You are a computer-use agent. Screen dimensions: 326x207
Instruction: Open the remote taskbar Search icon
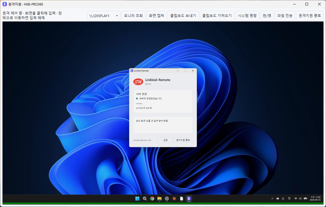pyautogui.click(x=145, y=199)
